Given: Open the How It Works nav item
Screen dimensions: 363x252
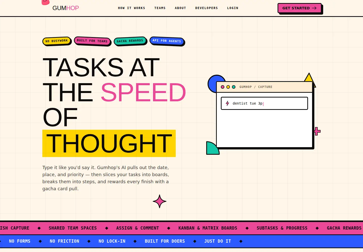Looking at the screenshot, I should click(x=132, y=8).
